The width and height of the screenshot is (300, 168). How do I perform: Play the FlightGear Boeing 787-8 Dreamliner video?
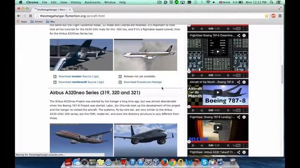pos(218,52)
